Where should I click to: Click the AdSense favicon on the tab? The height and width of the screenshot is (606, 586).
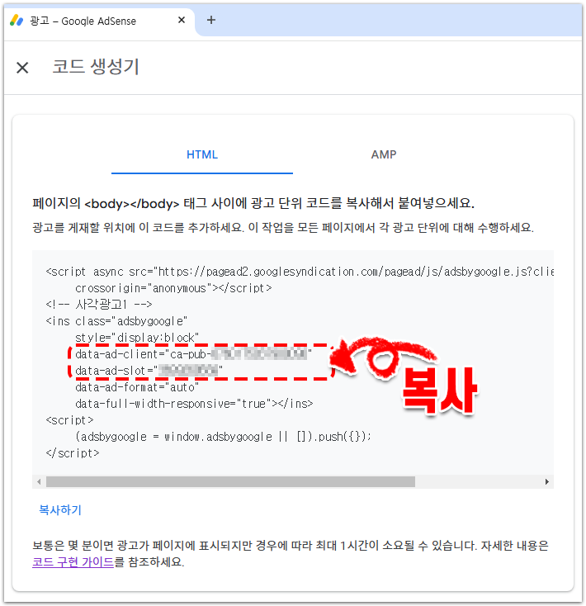[x=17, y=21]
